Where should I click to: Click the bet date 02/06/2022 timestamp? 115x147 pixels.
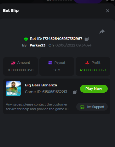coord(73,45)
